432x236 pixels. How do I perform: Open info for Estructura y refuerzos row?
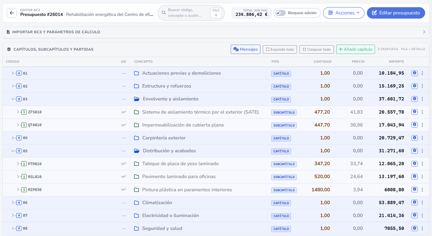point(414,86)
